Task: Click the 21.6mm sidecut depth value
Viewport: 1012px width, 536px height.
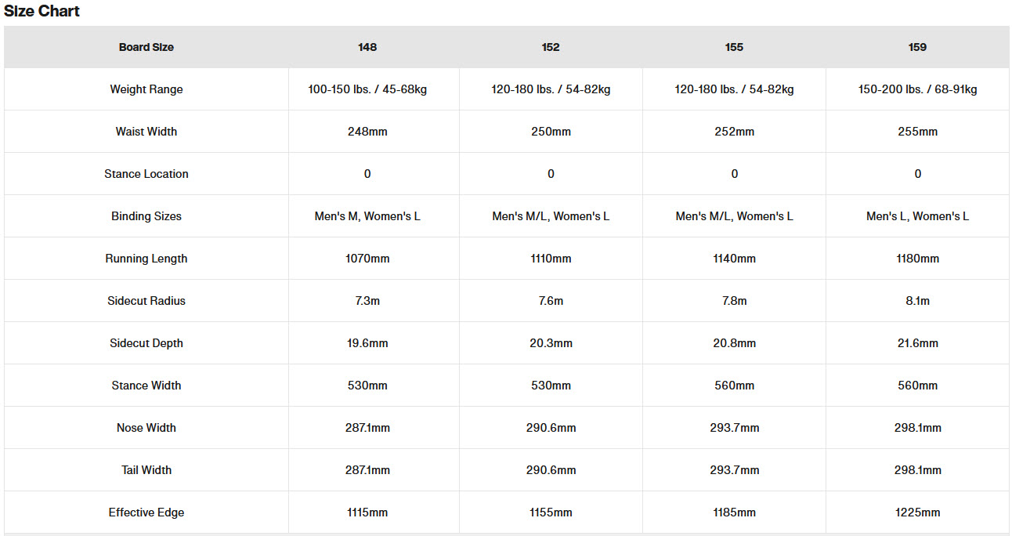Action: (x=917, y=343)
